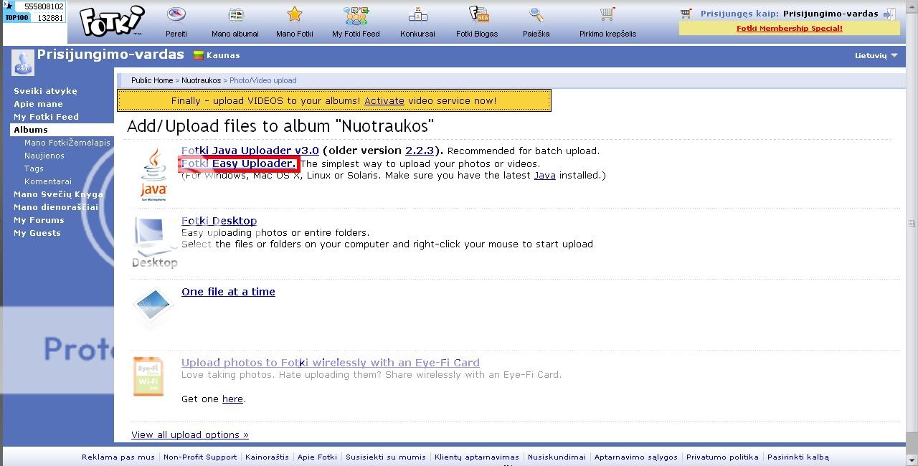Open Mano FotkiŽemėlapis sidebar item

[x=67, y=143]
